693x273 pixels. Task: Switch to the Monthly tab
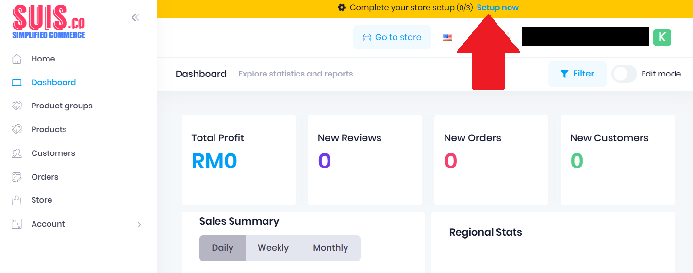tap(330, 248)
